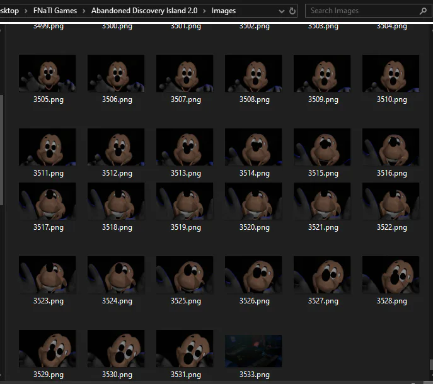Viewport: 433px width, 384px height.
Task: Select the 3505.png thumbnail
Action: click(47, 74)
